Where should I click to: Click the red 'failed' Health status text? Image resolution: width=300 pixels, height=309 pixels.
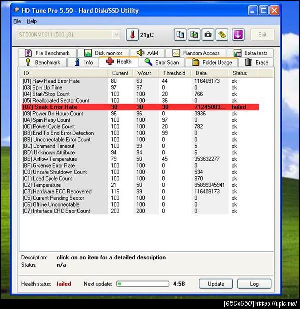(64, 284)
